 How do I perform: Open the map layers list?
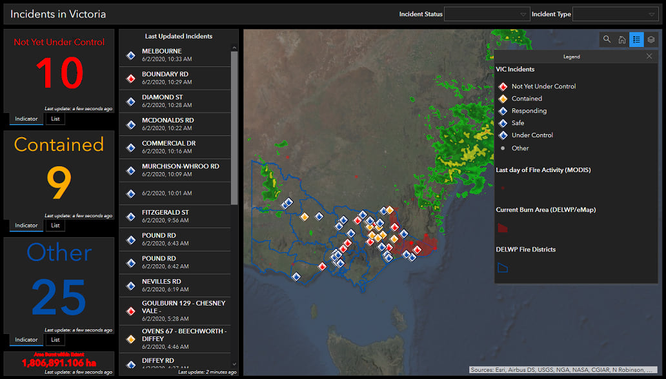[x=651, y=39]
